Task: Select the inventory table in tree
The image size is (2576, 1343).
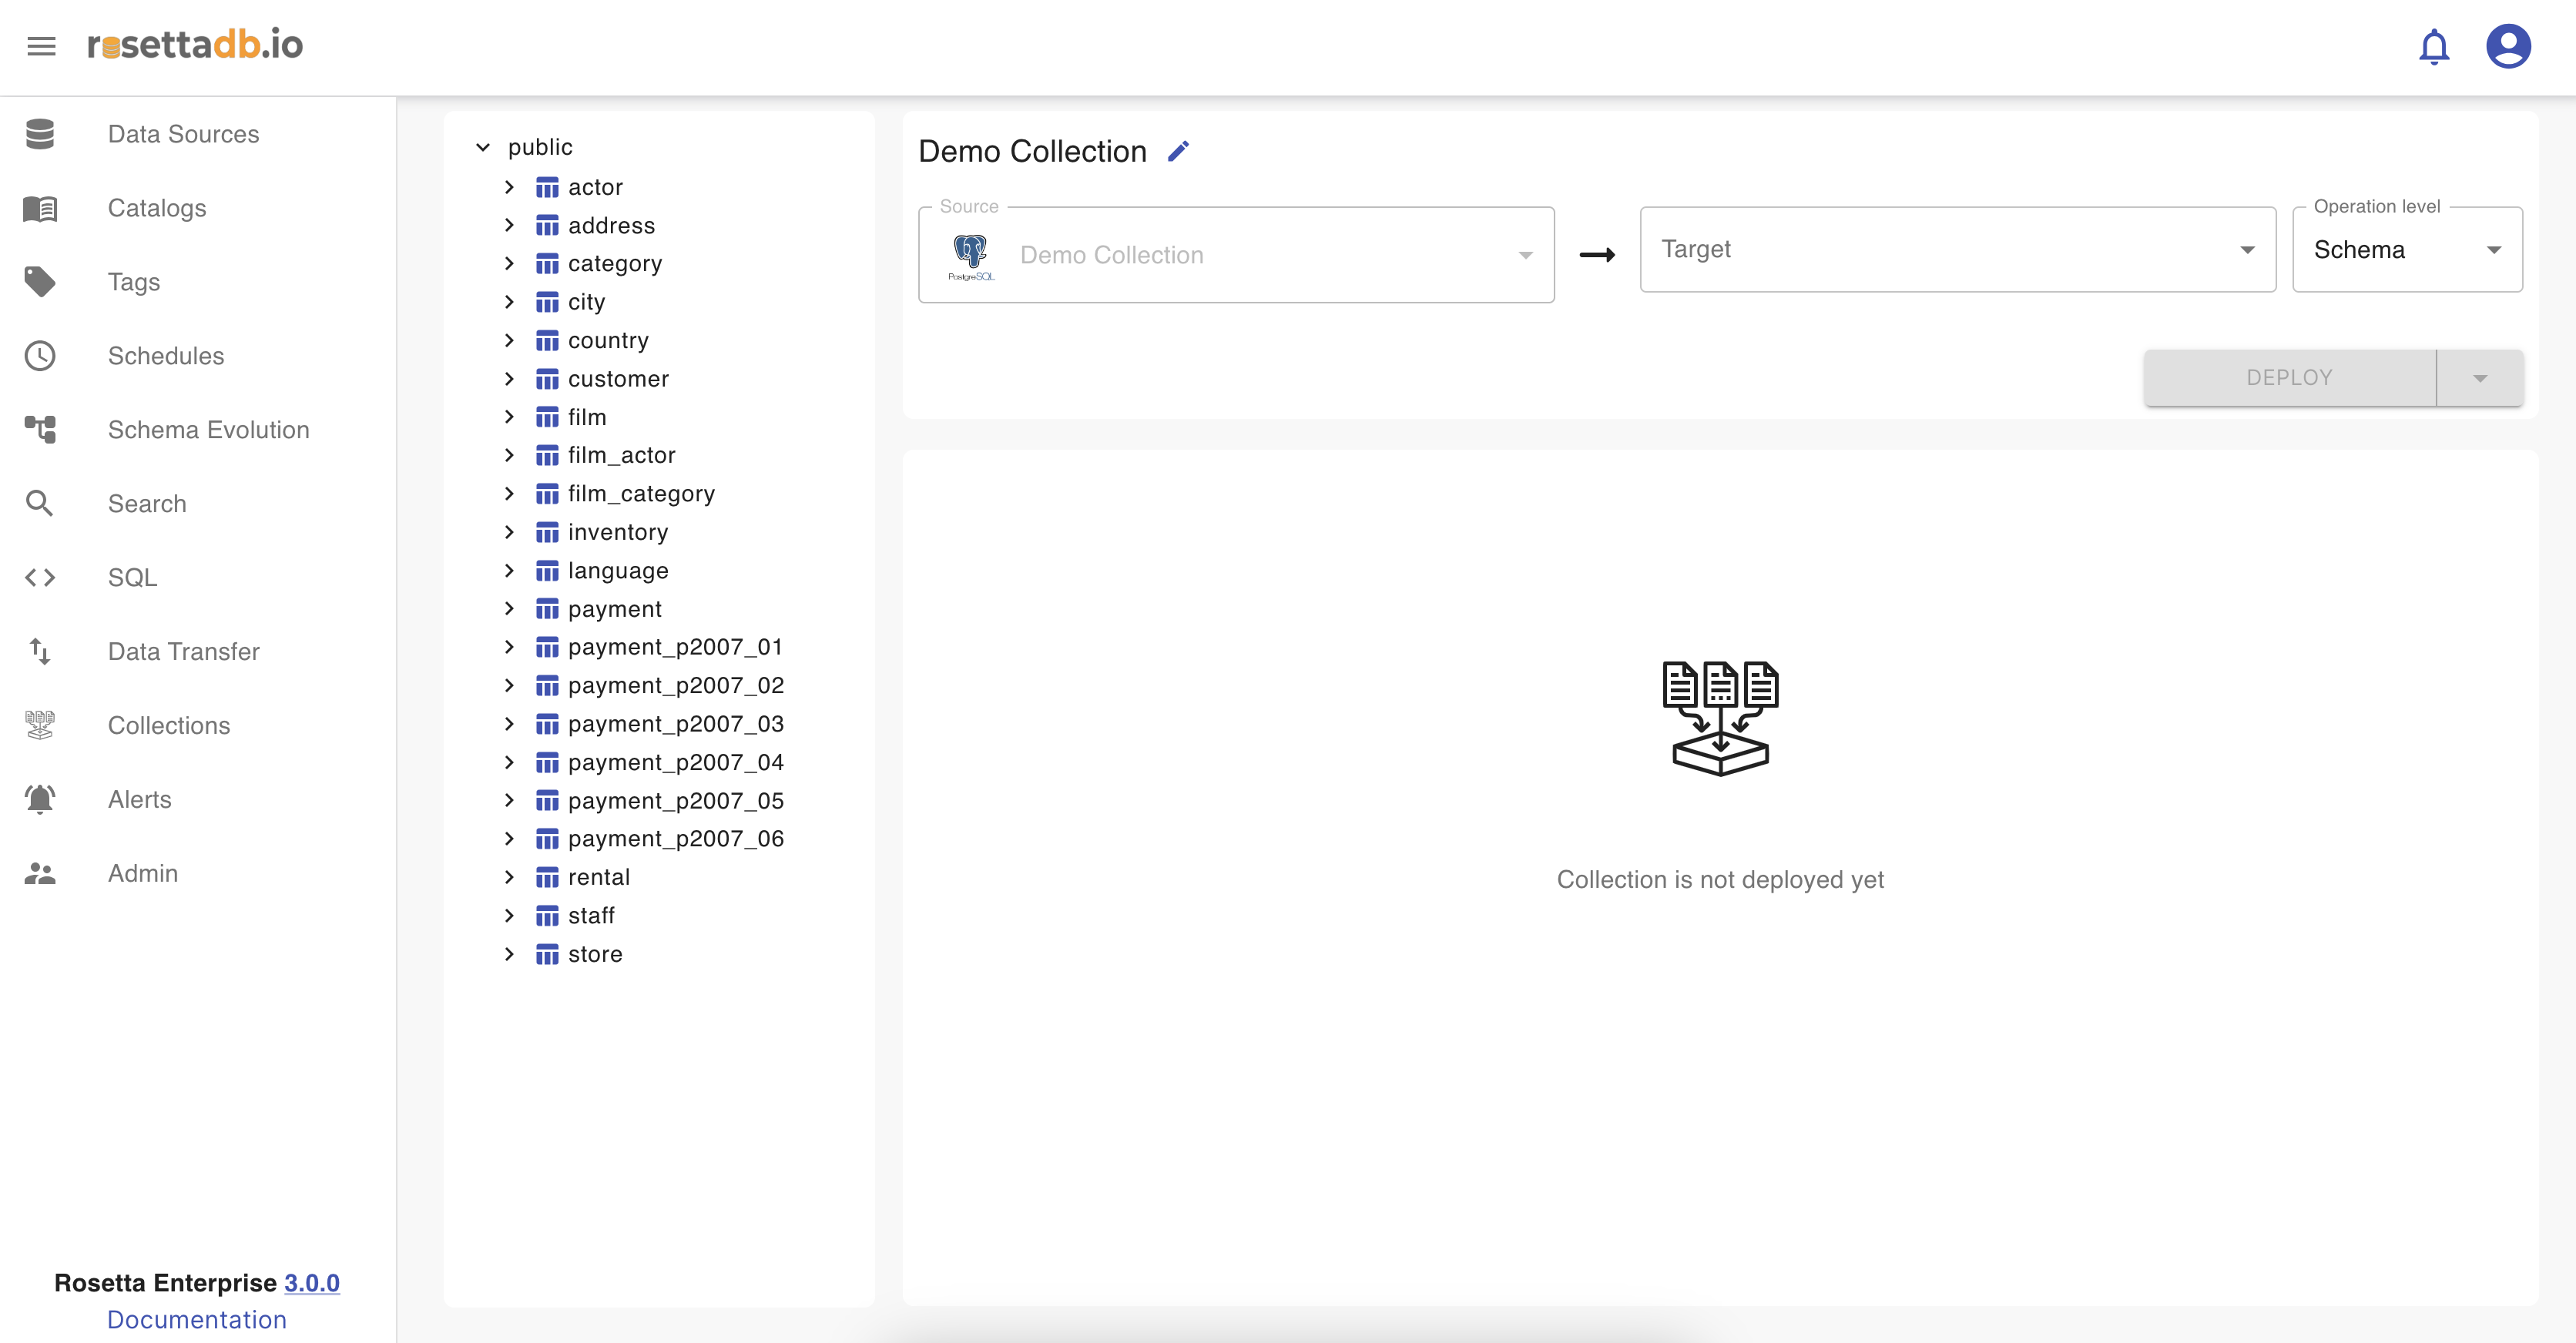Action: coord(617,532)
